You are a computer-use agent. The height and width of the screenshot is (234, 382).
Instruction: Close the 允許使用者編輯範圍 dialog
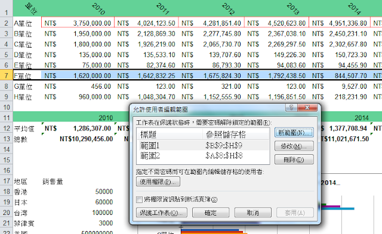(x=307, y=108)
